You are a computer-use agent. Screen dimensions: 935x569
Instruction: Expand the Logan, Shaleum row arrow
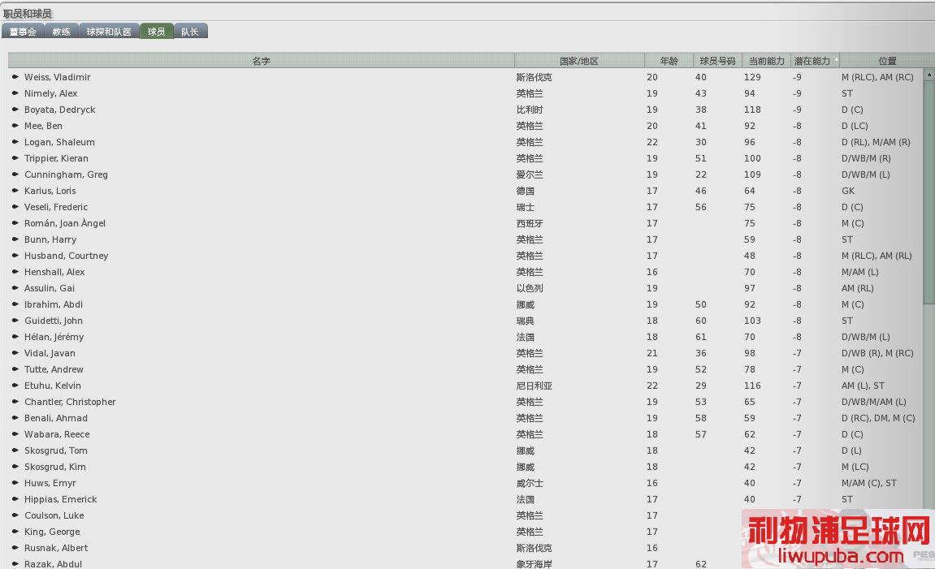point(15,142)
